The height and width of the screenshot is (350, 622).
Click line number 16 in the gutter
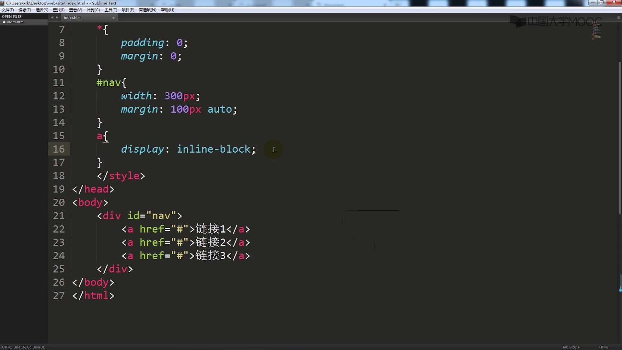pos(59,149)
